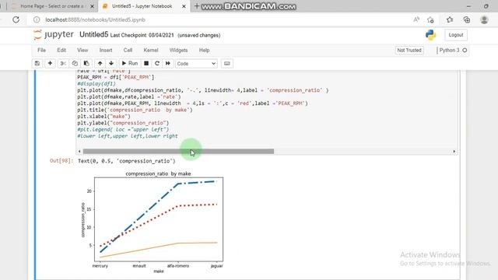Open the command palette keyboard icon

[x=226, y=64]
